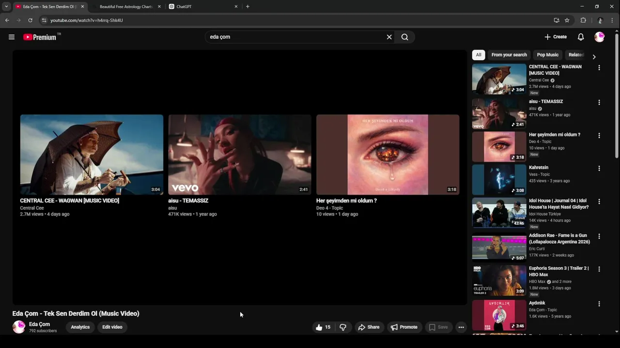The height and width of the screenshot is (348, 620).
Task: Click the '792 subscribers' text
Action: coord(43,331)
